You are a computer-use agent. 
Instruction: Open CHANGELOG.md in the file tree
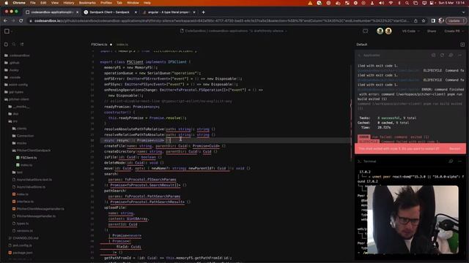click(23, 238)
